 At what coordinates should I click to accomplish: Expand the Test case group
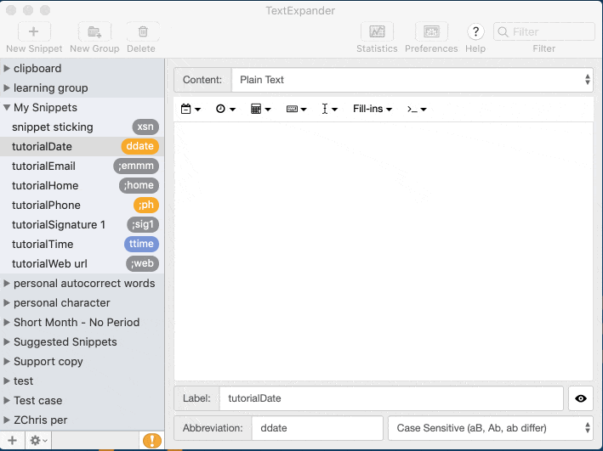(x=7, y=400)
